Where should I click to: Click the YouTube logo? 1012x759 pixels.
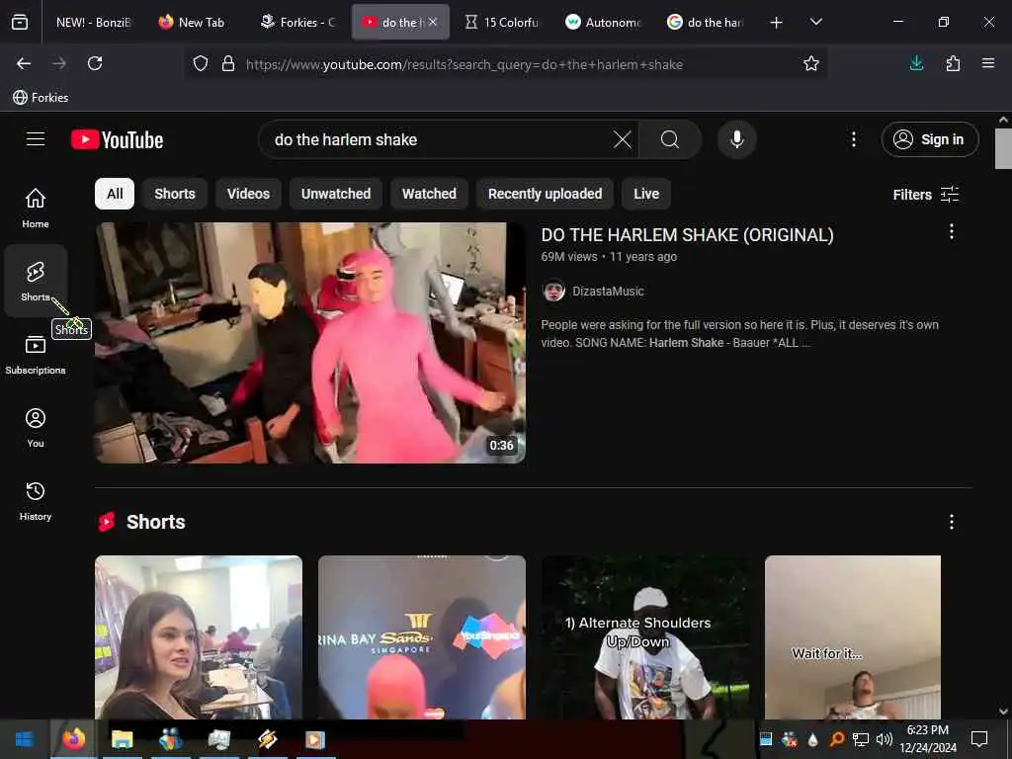pos(117,140)
